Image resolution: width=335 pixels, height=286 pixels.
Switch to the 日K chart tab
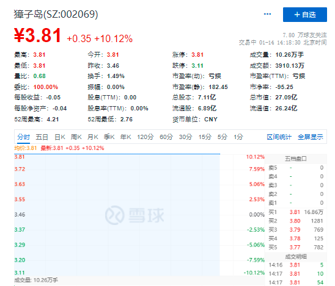tap(60, 137)
